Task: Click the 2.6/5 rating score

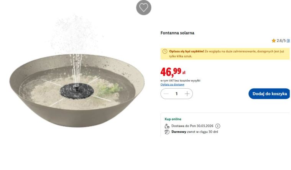Action: coord(281,41)
